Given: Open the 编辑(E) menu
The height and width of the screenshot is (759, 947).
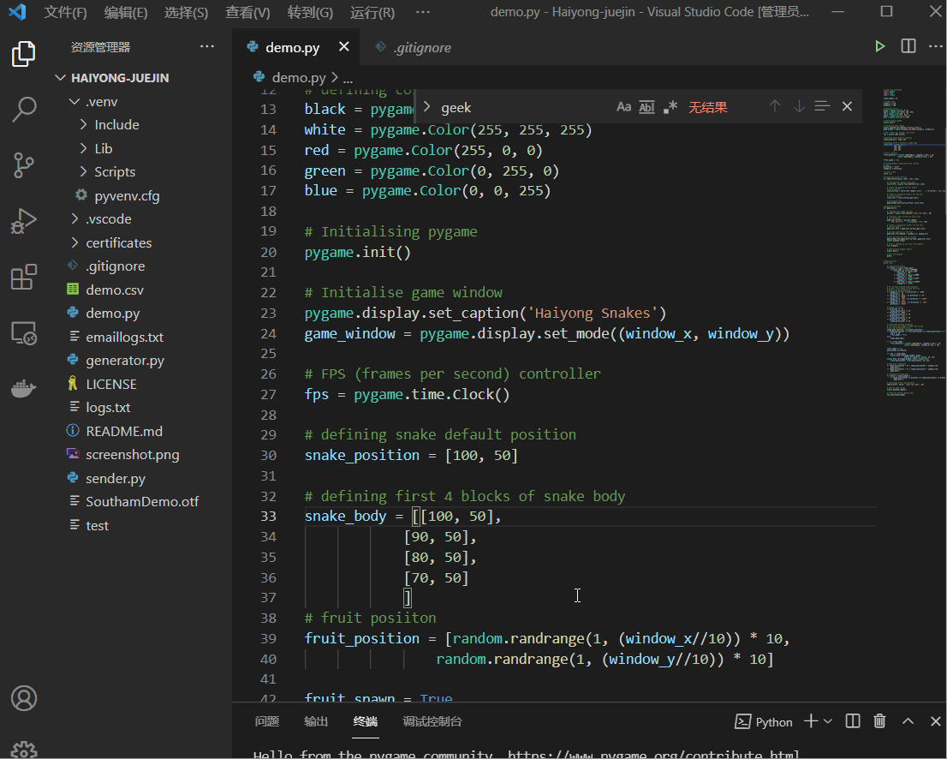Looking at the screenshot, I should coord(126,12).
